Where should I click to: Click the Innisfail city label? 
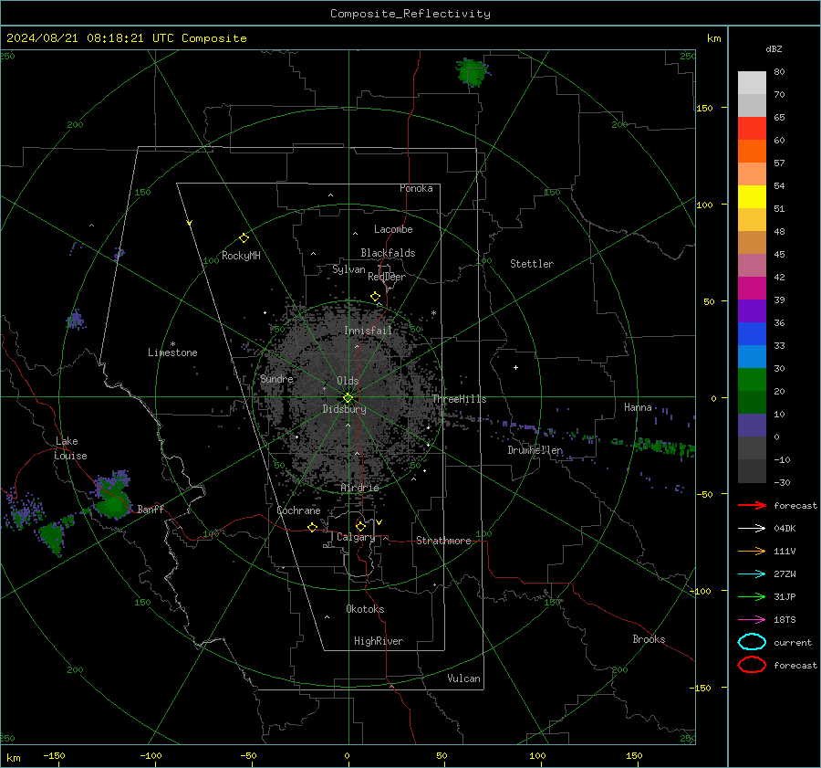(368, 331)
